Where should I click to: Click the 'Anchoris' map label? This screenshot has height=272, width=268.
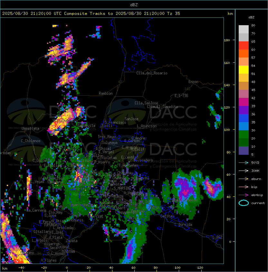(x=75, y=220)
